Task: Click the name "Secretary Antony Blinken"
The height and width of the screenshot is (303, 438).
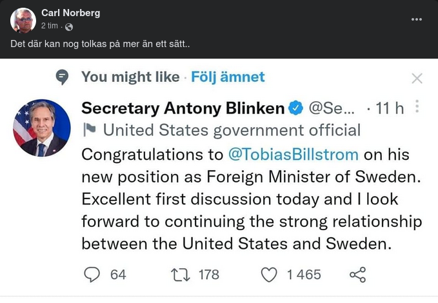Action: pos(183,108)
